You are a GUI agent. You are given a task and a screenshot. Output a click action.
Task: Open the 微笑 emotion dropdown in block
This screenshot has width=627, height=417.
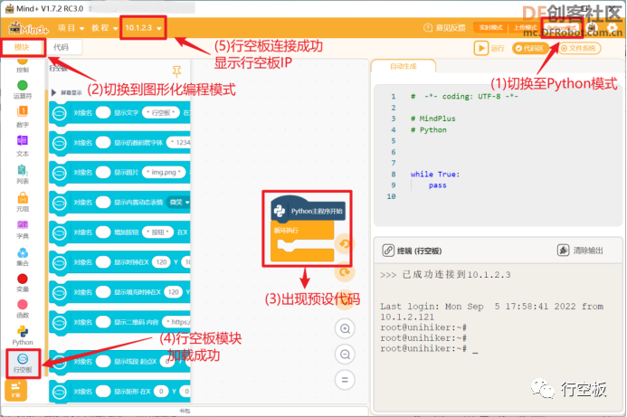click(178, 203)
